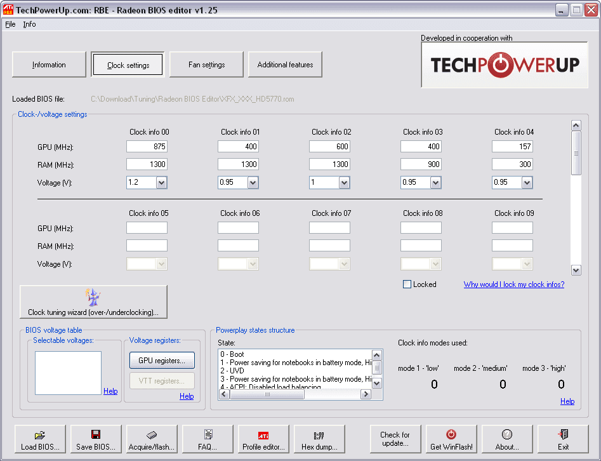Click clock settings scrollbar up arrow
This screenshot has width=601, height=461.
pyautogui.click(x=576, y=126)
